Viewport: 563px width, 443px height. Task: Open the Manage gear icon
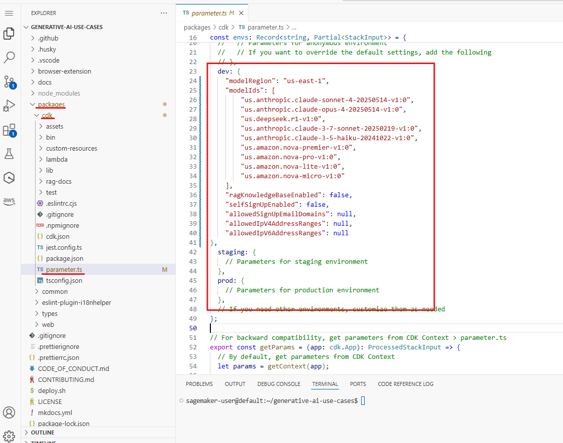(9, 436)
